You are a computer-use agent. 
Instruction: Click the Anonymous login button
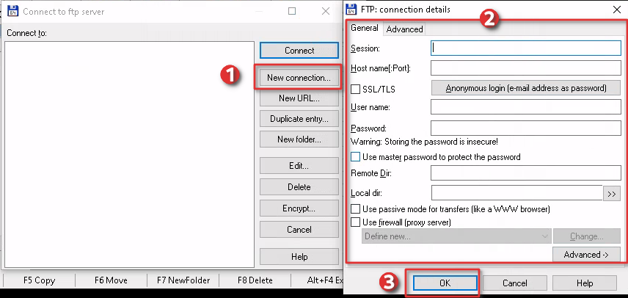526,88
